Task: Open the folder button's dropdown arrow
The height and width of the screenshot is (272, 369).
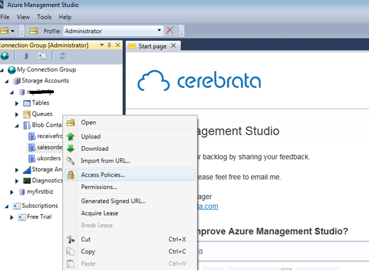Action: click(x=13, y=30)
